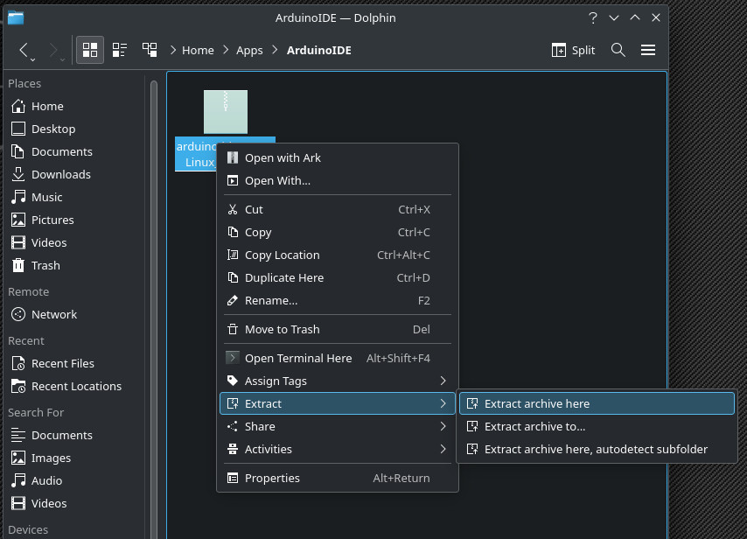Viewport: 747px width, 539px height.
Task: Click the Help question mark button
Action: (x=592, y=17)
